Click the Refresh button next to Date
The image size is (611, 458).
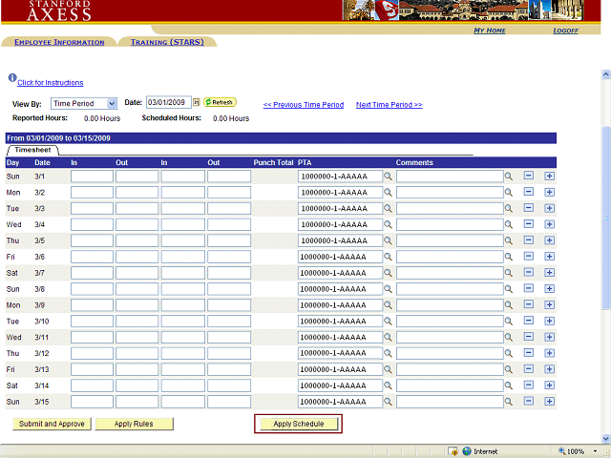[220, 102]
